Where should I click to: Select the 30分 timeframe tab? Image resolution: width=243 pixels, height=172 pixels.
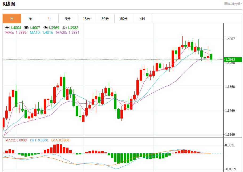pyautogui.click(x=105, y=19)
